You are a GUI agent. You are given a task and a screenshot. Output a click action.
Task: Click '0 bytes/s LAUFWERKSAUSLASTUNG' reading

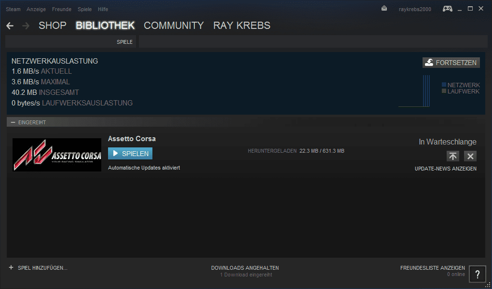coord(72,103)
